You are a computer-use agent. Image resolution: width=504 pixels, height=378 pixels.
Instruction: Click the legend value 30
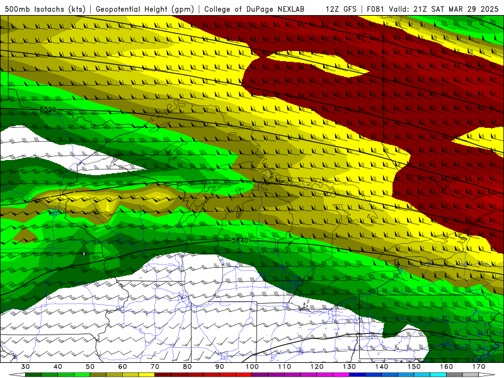tap(25, 367)
